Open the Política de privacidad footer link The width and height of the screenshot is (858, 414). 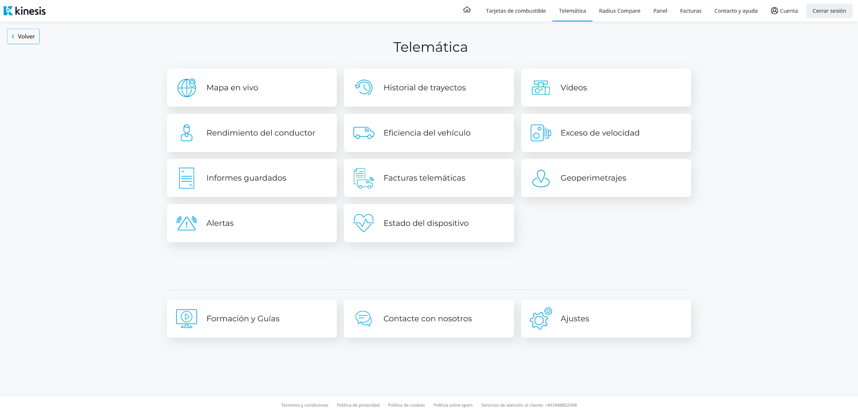pos(358,405)
